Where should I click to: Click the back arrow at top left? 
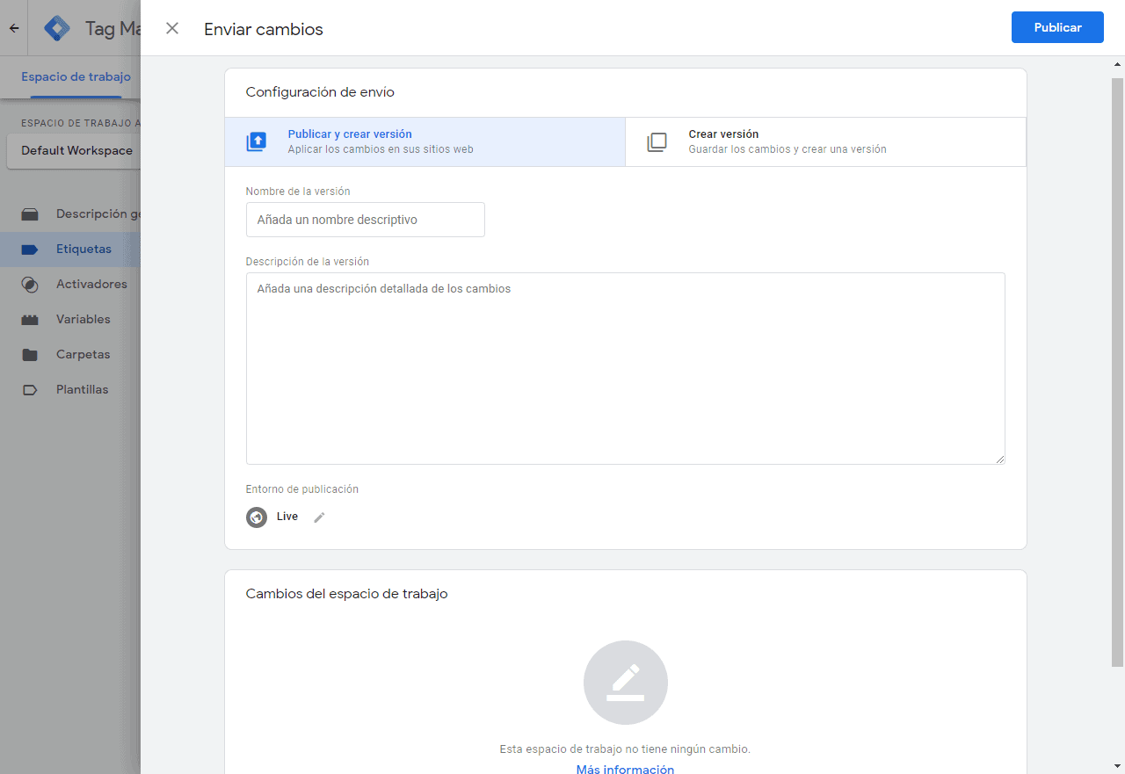13,27
